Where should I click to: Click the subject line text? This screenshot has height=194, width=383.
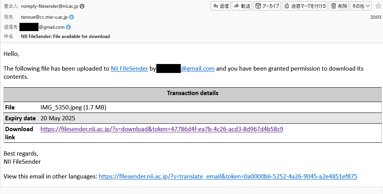point(65,36)
